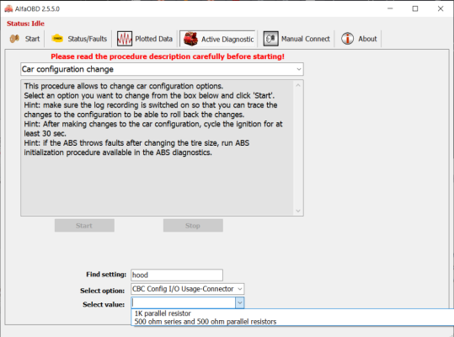The height and width of the screenshot is (337, 454).
Task: Click the Manual Connect plug icon
Action: coord(270,39)
